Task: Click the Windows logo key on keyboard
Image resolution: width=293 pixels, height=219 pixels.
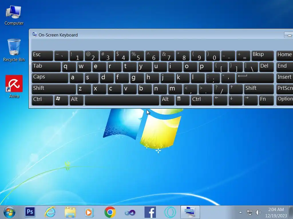Action: coord(61,101)
